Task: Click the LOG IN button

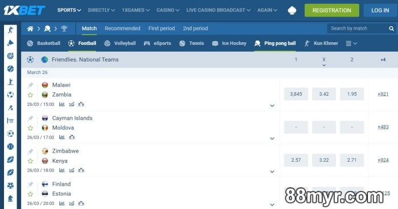Action: (x=380, y=10)
